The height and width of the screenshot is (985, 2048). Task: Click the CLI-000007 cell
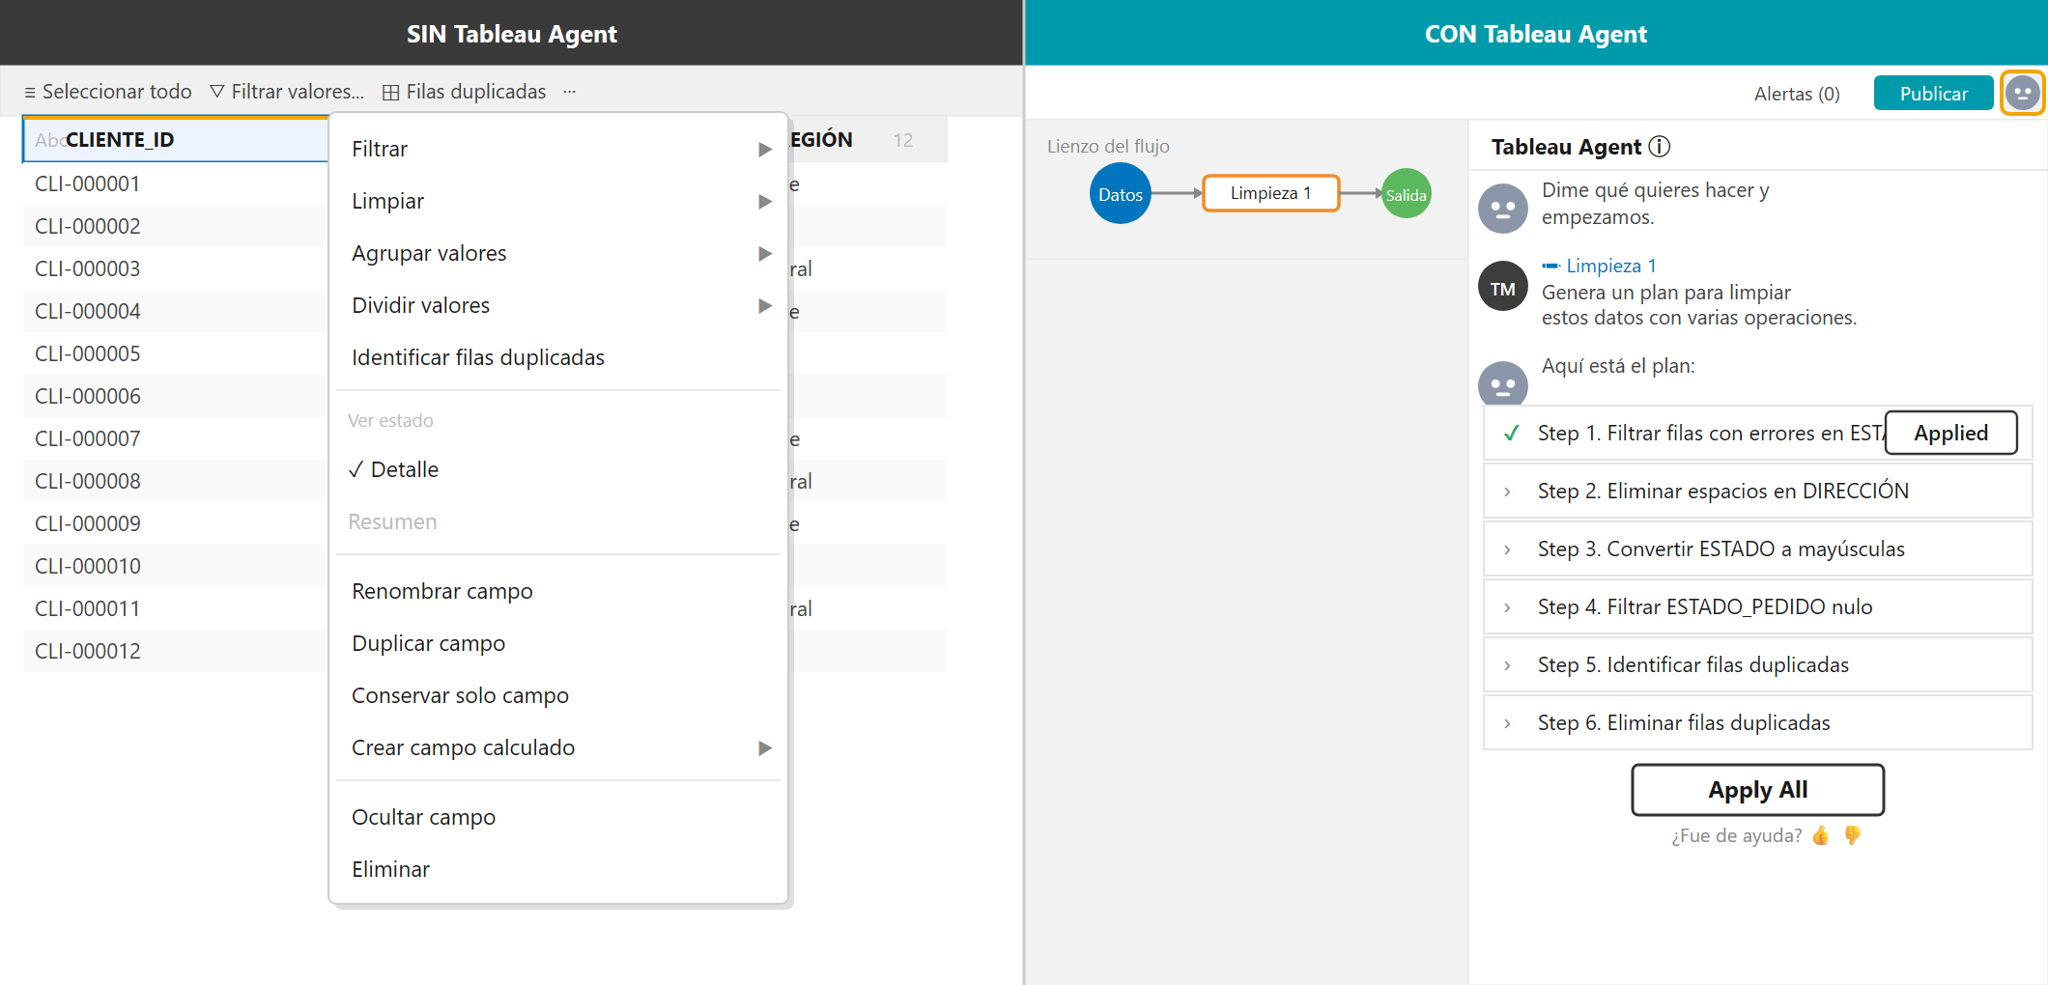(175, 438)
